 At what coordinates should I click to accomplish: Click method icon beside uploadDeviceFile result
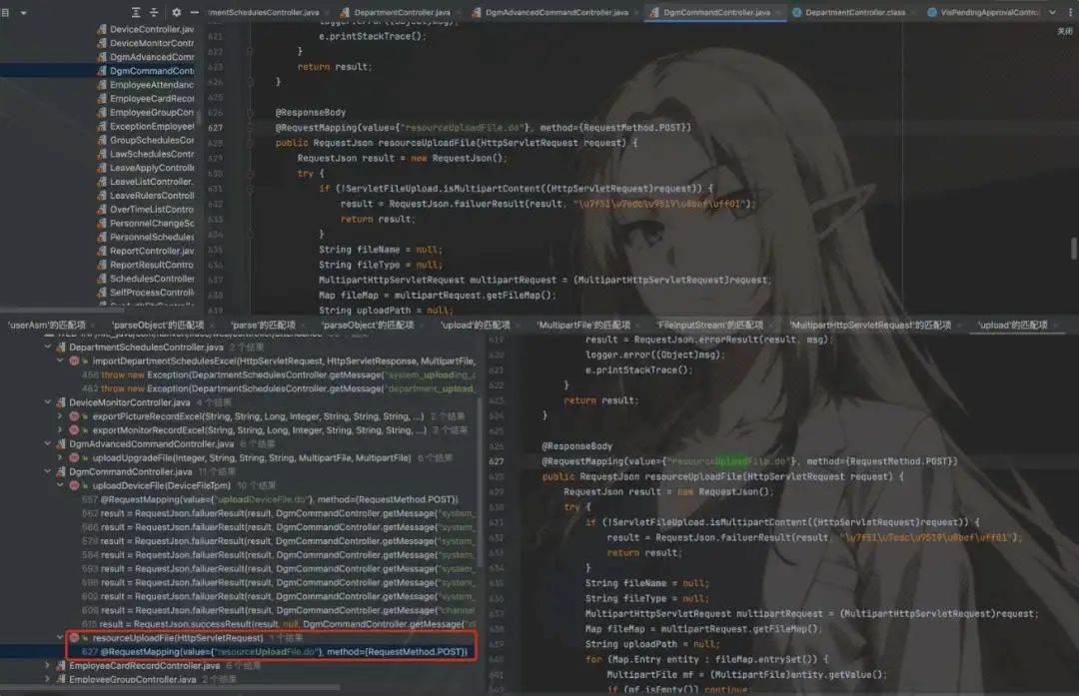tap(74, 485)
